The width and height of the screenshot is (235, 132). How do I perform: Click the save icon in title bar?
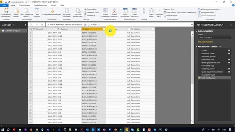click(x=6, y=2)
